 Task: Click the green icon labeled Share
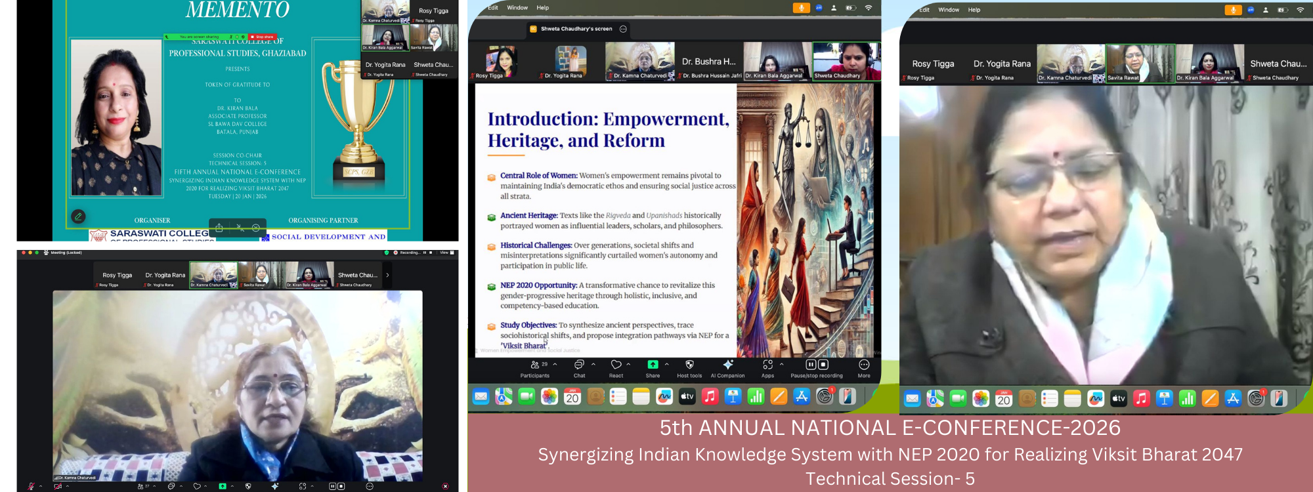pyautogui.click(x=653, y=365)
